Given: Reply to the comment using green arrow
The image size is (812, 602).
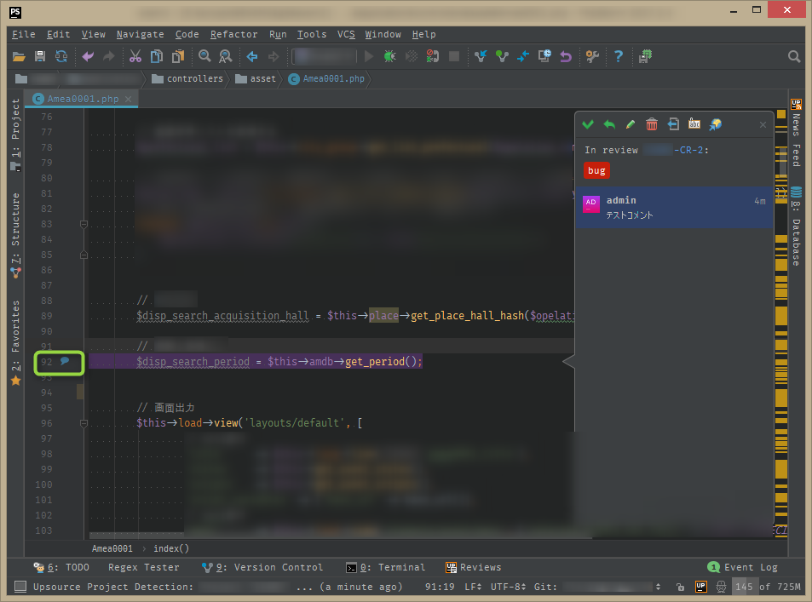Looking at the screenshot, I should click(609, 124).
